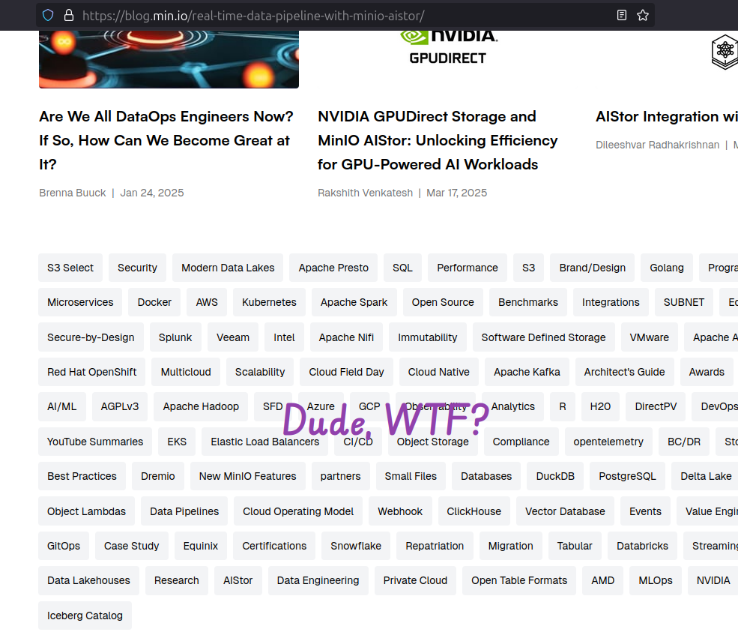Select the Secure-by-Design tag
Screen dimensions: 738x641
click(x=91, y=337)
